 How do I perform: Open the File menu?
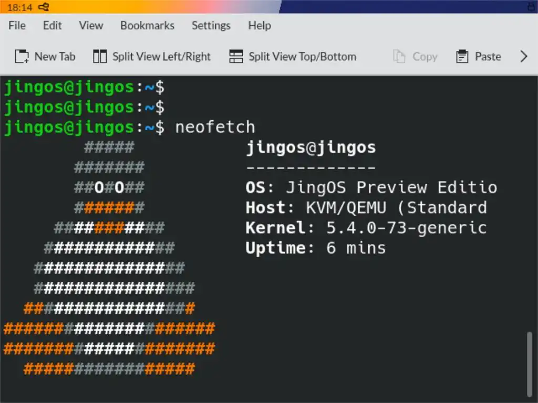click(17, 26)
